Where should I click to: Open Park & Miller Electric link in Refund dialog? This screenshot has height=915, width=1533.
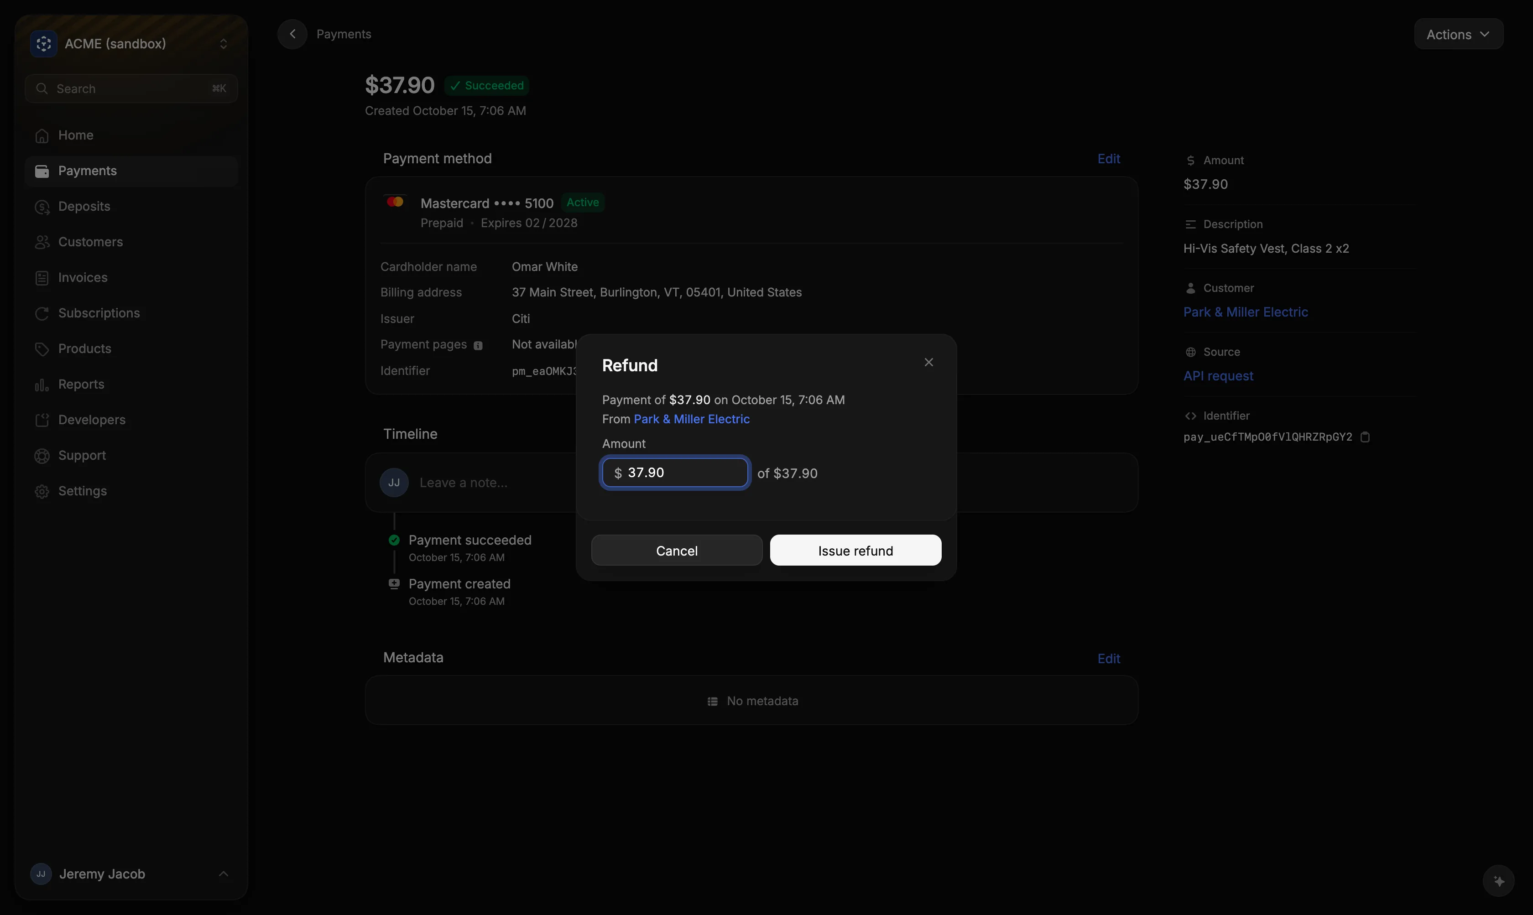(691, 419)
